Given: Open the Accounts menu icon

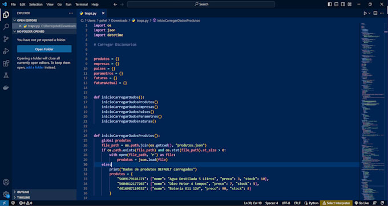Looking at the screenshot, I should pos(6,182).
